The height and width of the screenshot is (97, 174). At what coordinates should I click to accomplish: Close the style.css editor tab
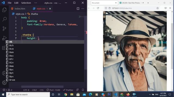tap(50, 9)
